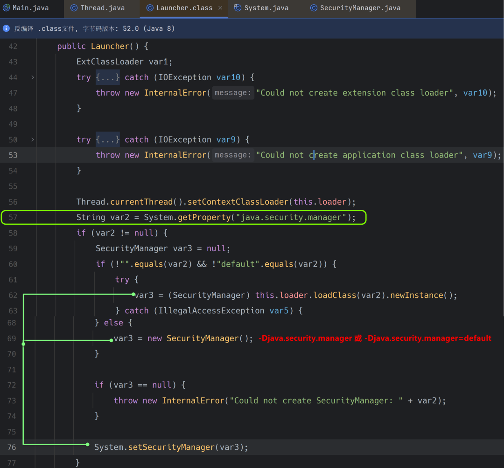The image size is (504, 468).
Task: Click the Launcher.class file icon
Action: [150, 8]
